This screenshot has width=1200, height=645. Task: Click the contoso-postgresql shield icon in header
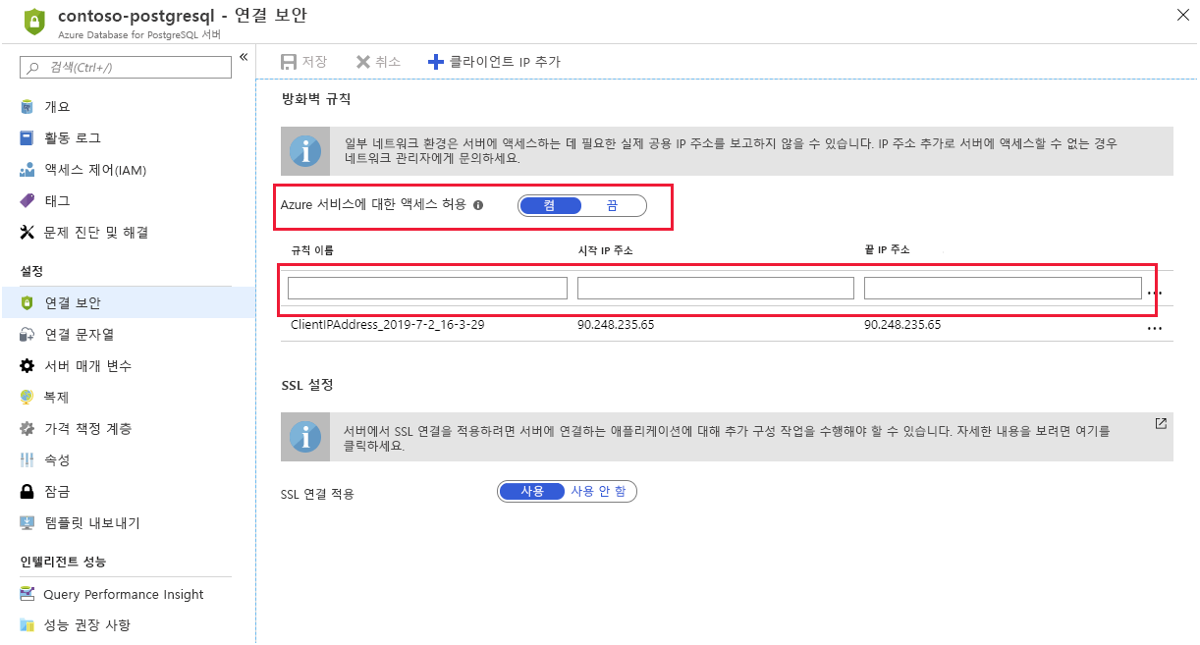click(x=33, y=21)
